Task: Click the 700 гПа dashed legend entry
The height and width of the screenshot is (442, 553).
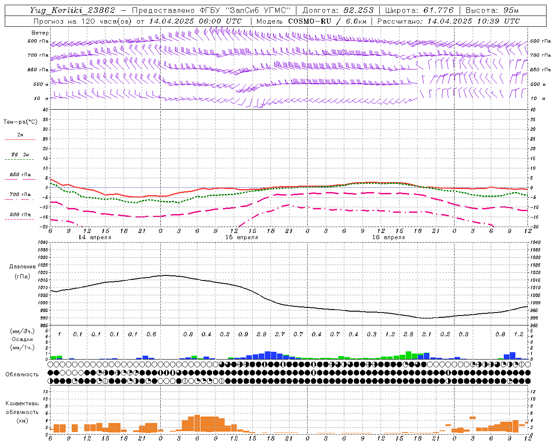Action: pos(20,195)
